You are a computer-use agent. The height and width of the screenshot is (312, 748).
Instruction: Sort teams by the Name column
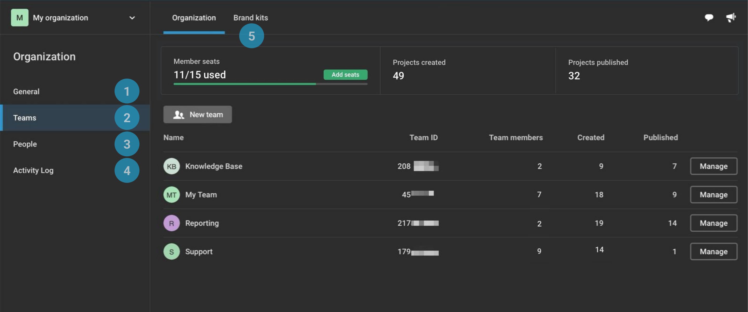(173, 137)
